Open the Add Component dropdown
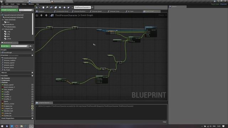 [x=9, y=10]
